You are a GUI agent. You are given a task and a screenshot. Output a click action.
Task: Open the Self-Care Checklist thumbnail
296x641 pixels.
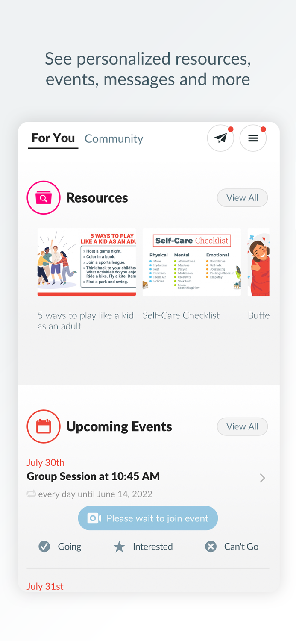[x=192, y=262]
